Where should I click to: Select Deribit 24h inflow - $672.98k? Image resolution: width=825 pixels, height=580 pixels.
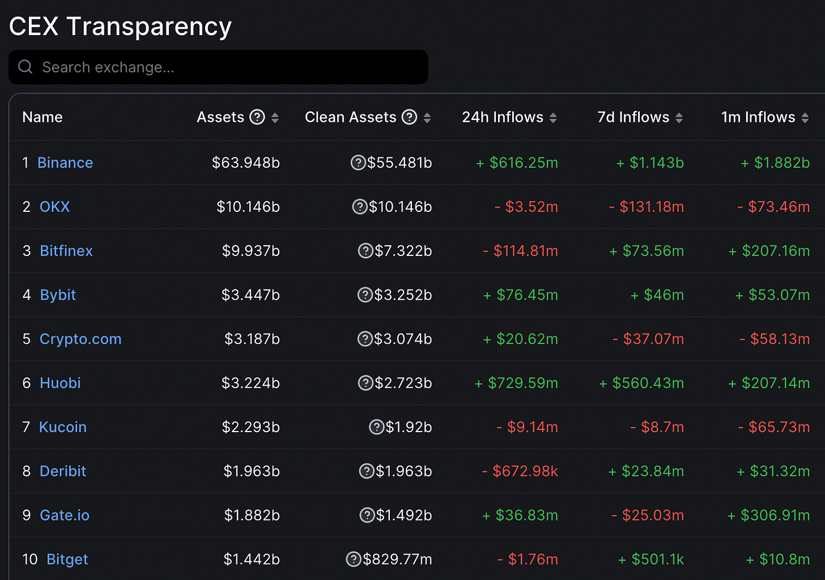[x=520, y=471]
